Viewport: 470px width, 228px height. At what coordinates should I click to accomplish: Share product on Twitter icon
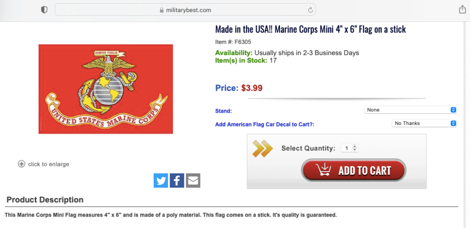(x=160, y=181)
